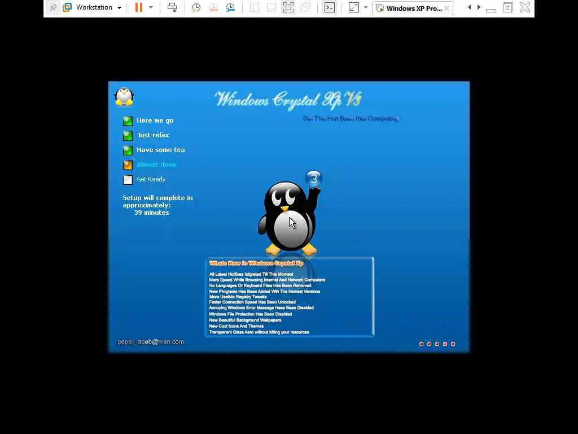The width and height of the screenshot is (578, 434).
Task: Click the blue number 3 orb
Action: (314, 179)
